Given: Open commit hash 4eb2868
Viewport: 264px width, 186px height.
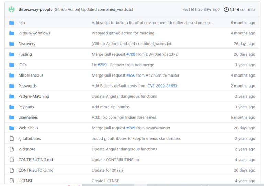Looking at the screenshot, I should tap(189, 9).
